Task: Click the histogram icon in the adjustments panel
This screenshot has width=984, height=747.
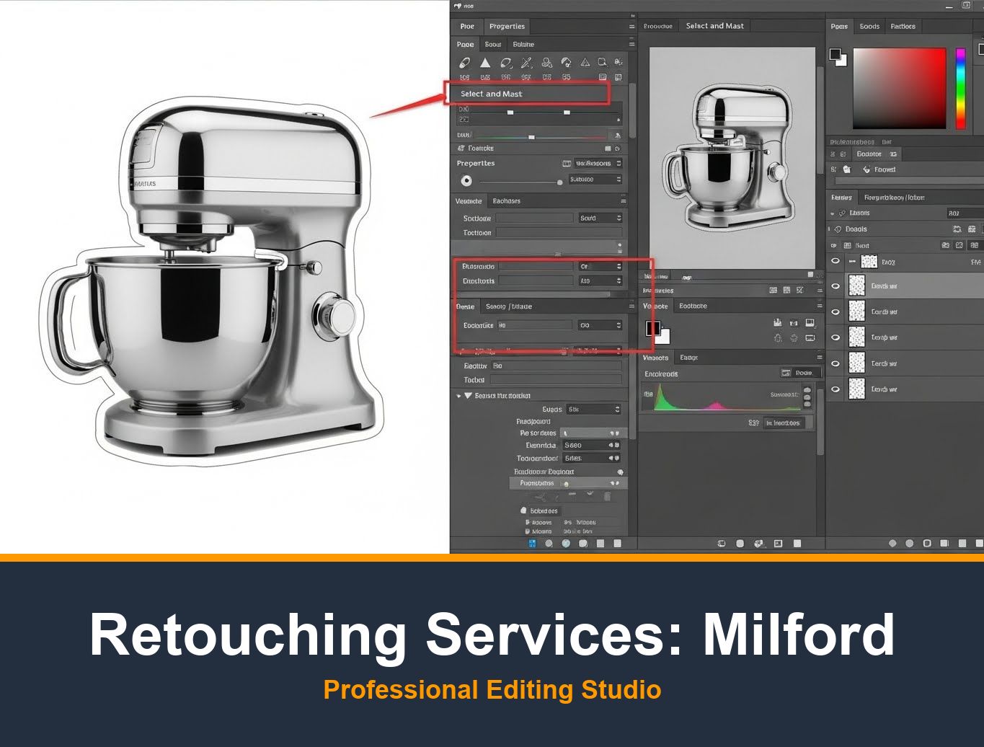Action: point(777,322)
